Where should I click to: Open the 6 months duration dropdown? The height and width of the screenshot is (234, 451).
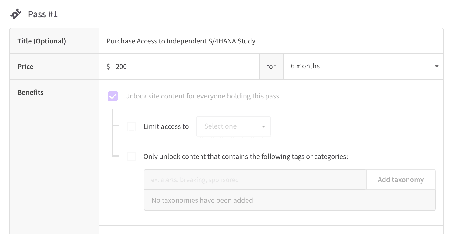pos(363,67)
